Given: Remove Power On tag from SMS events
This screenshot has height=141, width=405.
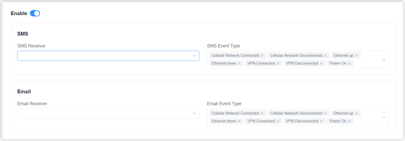Looking at the screenshot, I should pos(349,64).
